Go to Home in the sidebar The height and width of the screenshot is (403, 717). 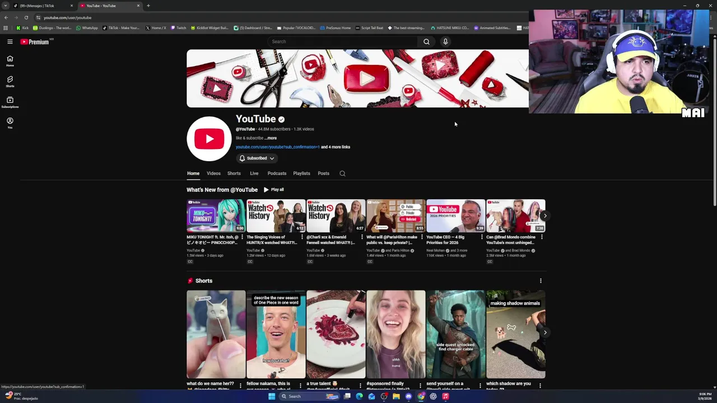[10, 61]
